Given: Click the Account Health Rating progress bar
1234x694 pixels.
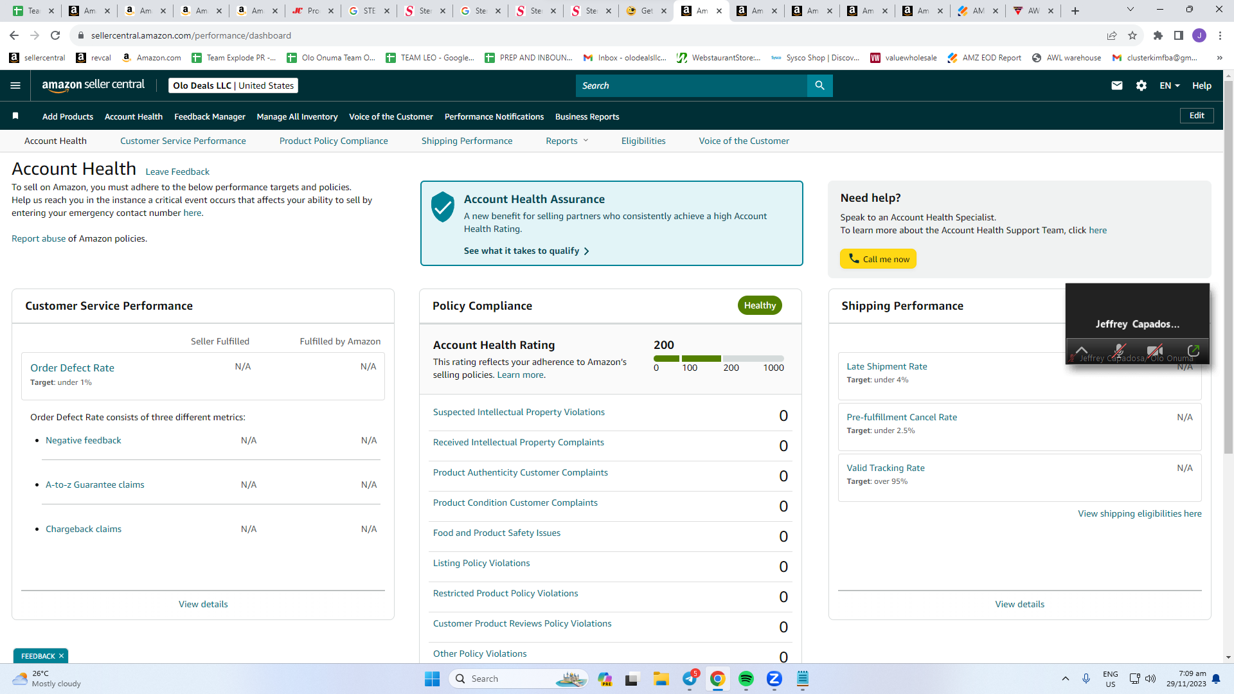Looking at the screenshot, I should pos(719,359).
